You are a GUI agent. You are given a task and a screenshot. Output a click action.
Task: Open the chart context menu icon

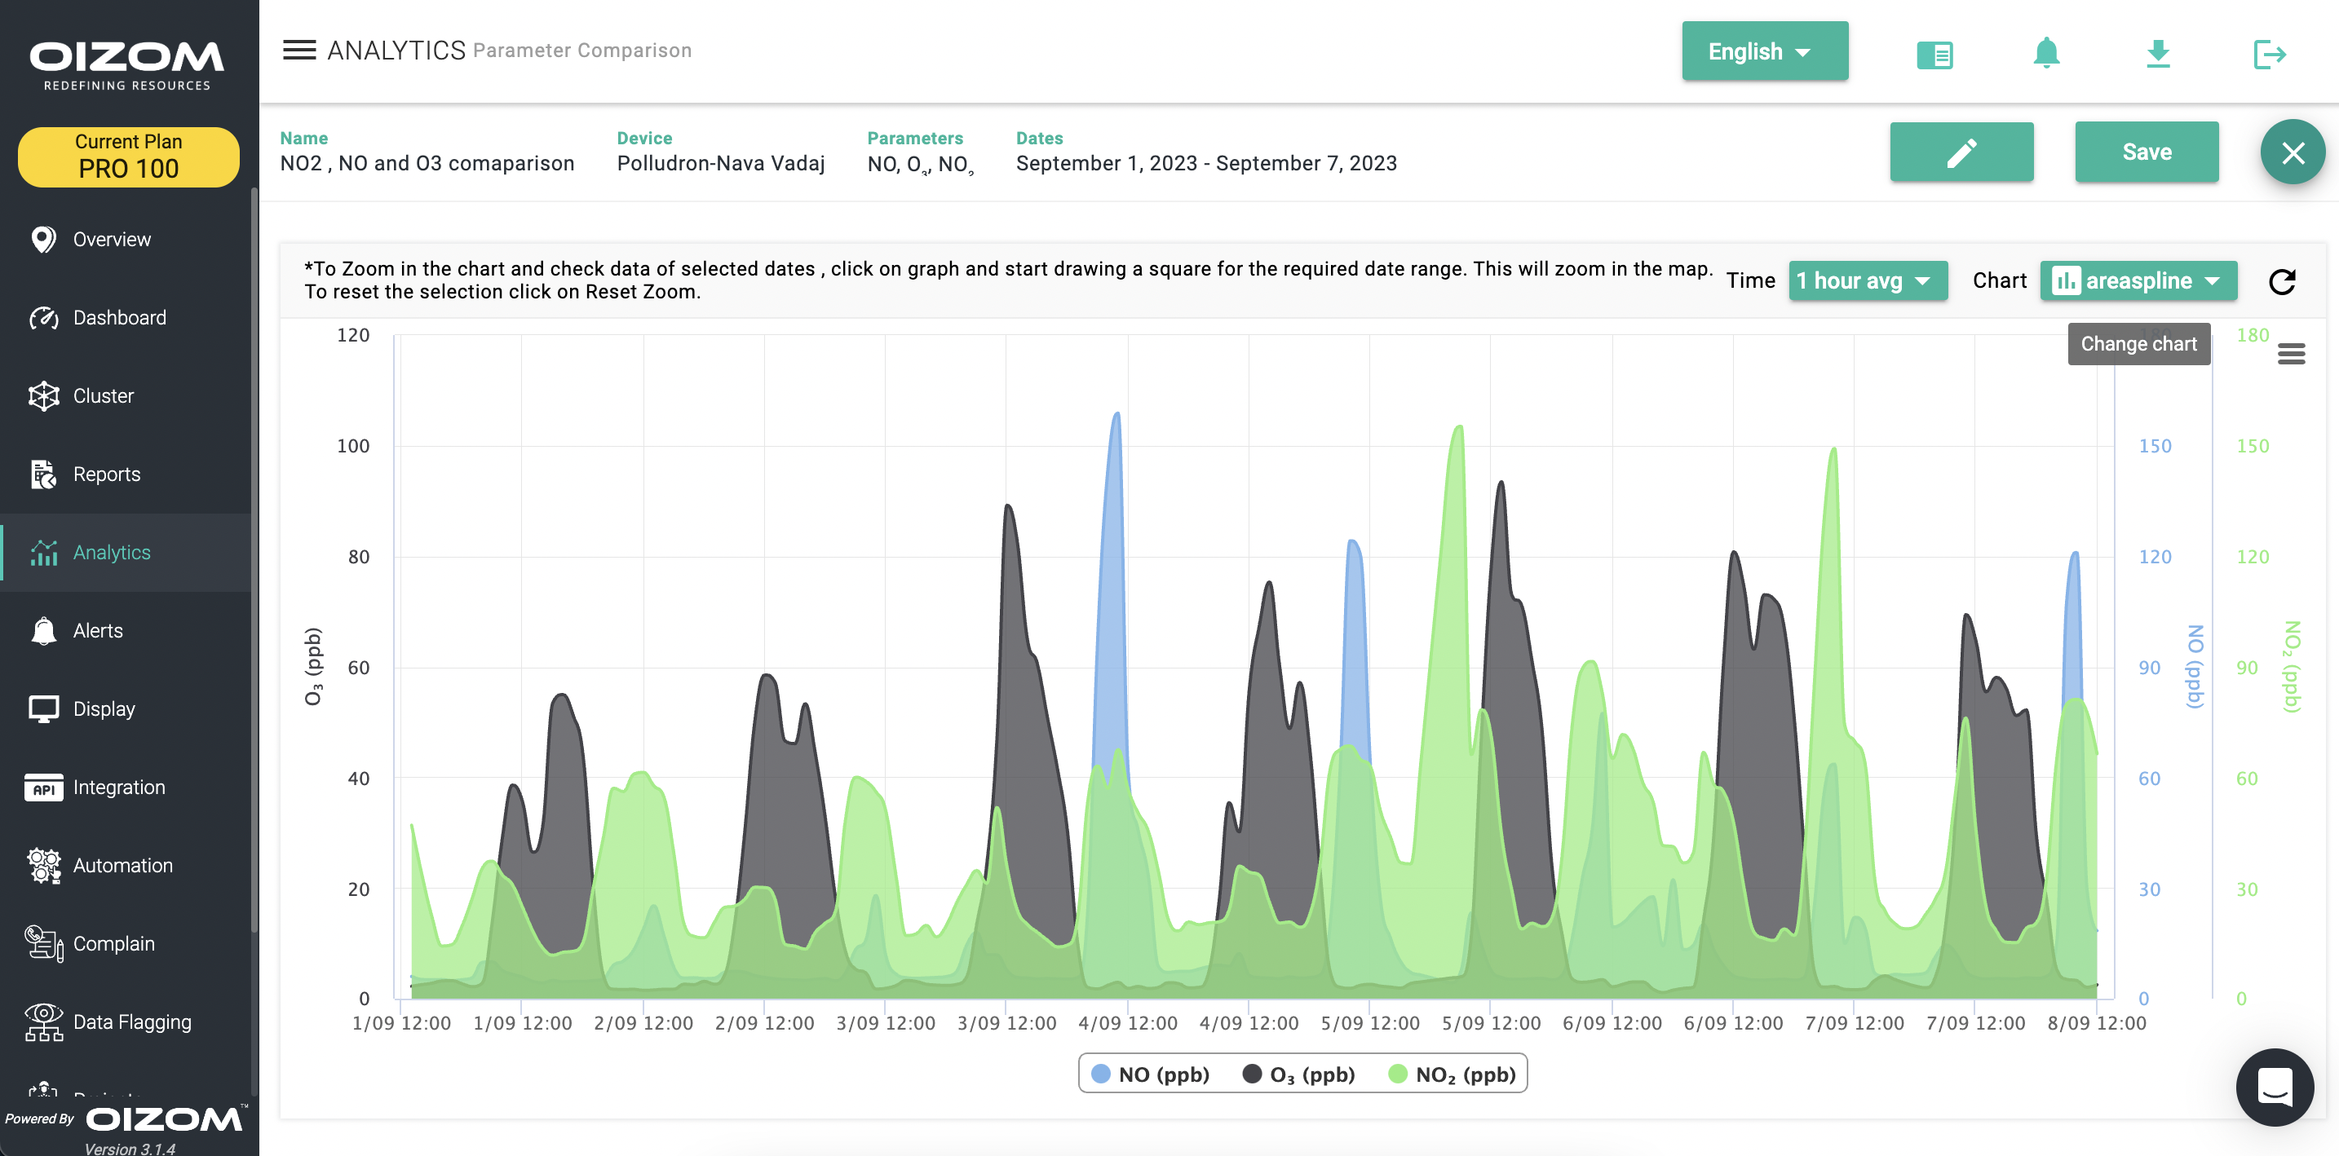(2291, 354)
